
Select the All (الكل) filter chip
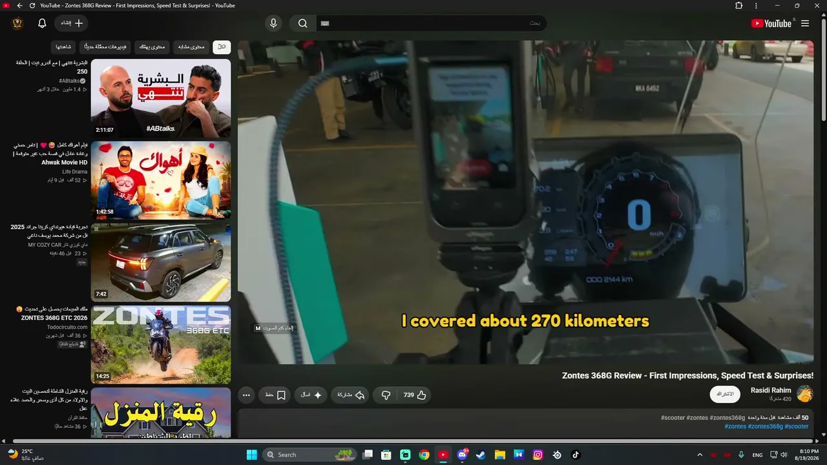pyautogui.click(x=222, y=46)
